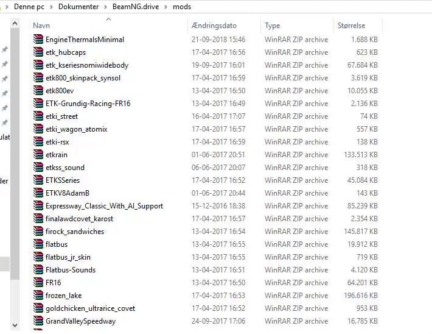The height and width of the screenshot is (334, 432).
Task: Expand the chevron after BeamNG.drive
Action: tap(166, 7)
